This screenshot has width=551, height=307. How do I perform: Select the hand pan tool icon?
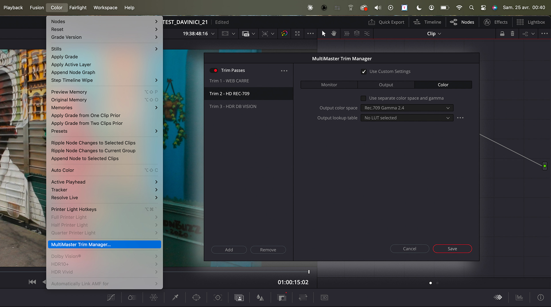pos(333,34)
